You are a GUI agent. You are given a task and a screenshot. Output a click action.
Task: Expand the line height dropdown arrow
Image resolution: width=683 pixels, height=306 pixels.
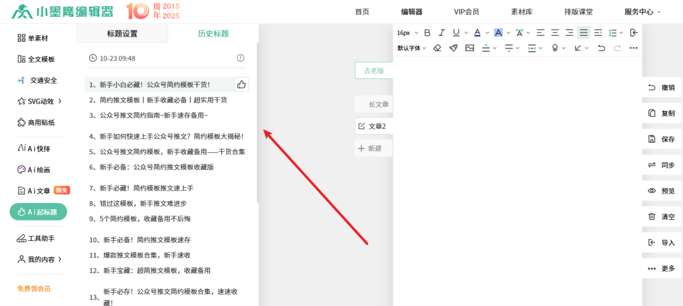621,33
